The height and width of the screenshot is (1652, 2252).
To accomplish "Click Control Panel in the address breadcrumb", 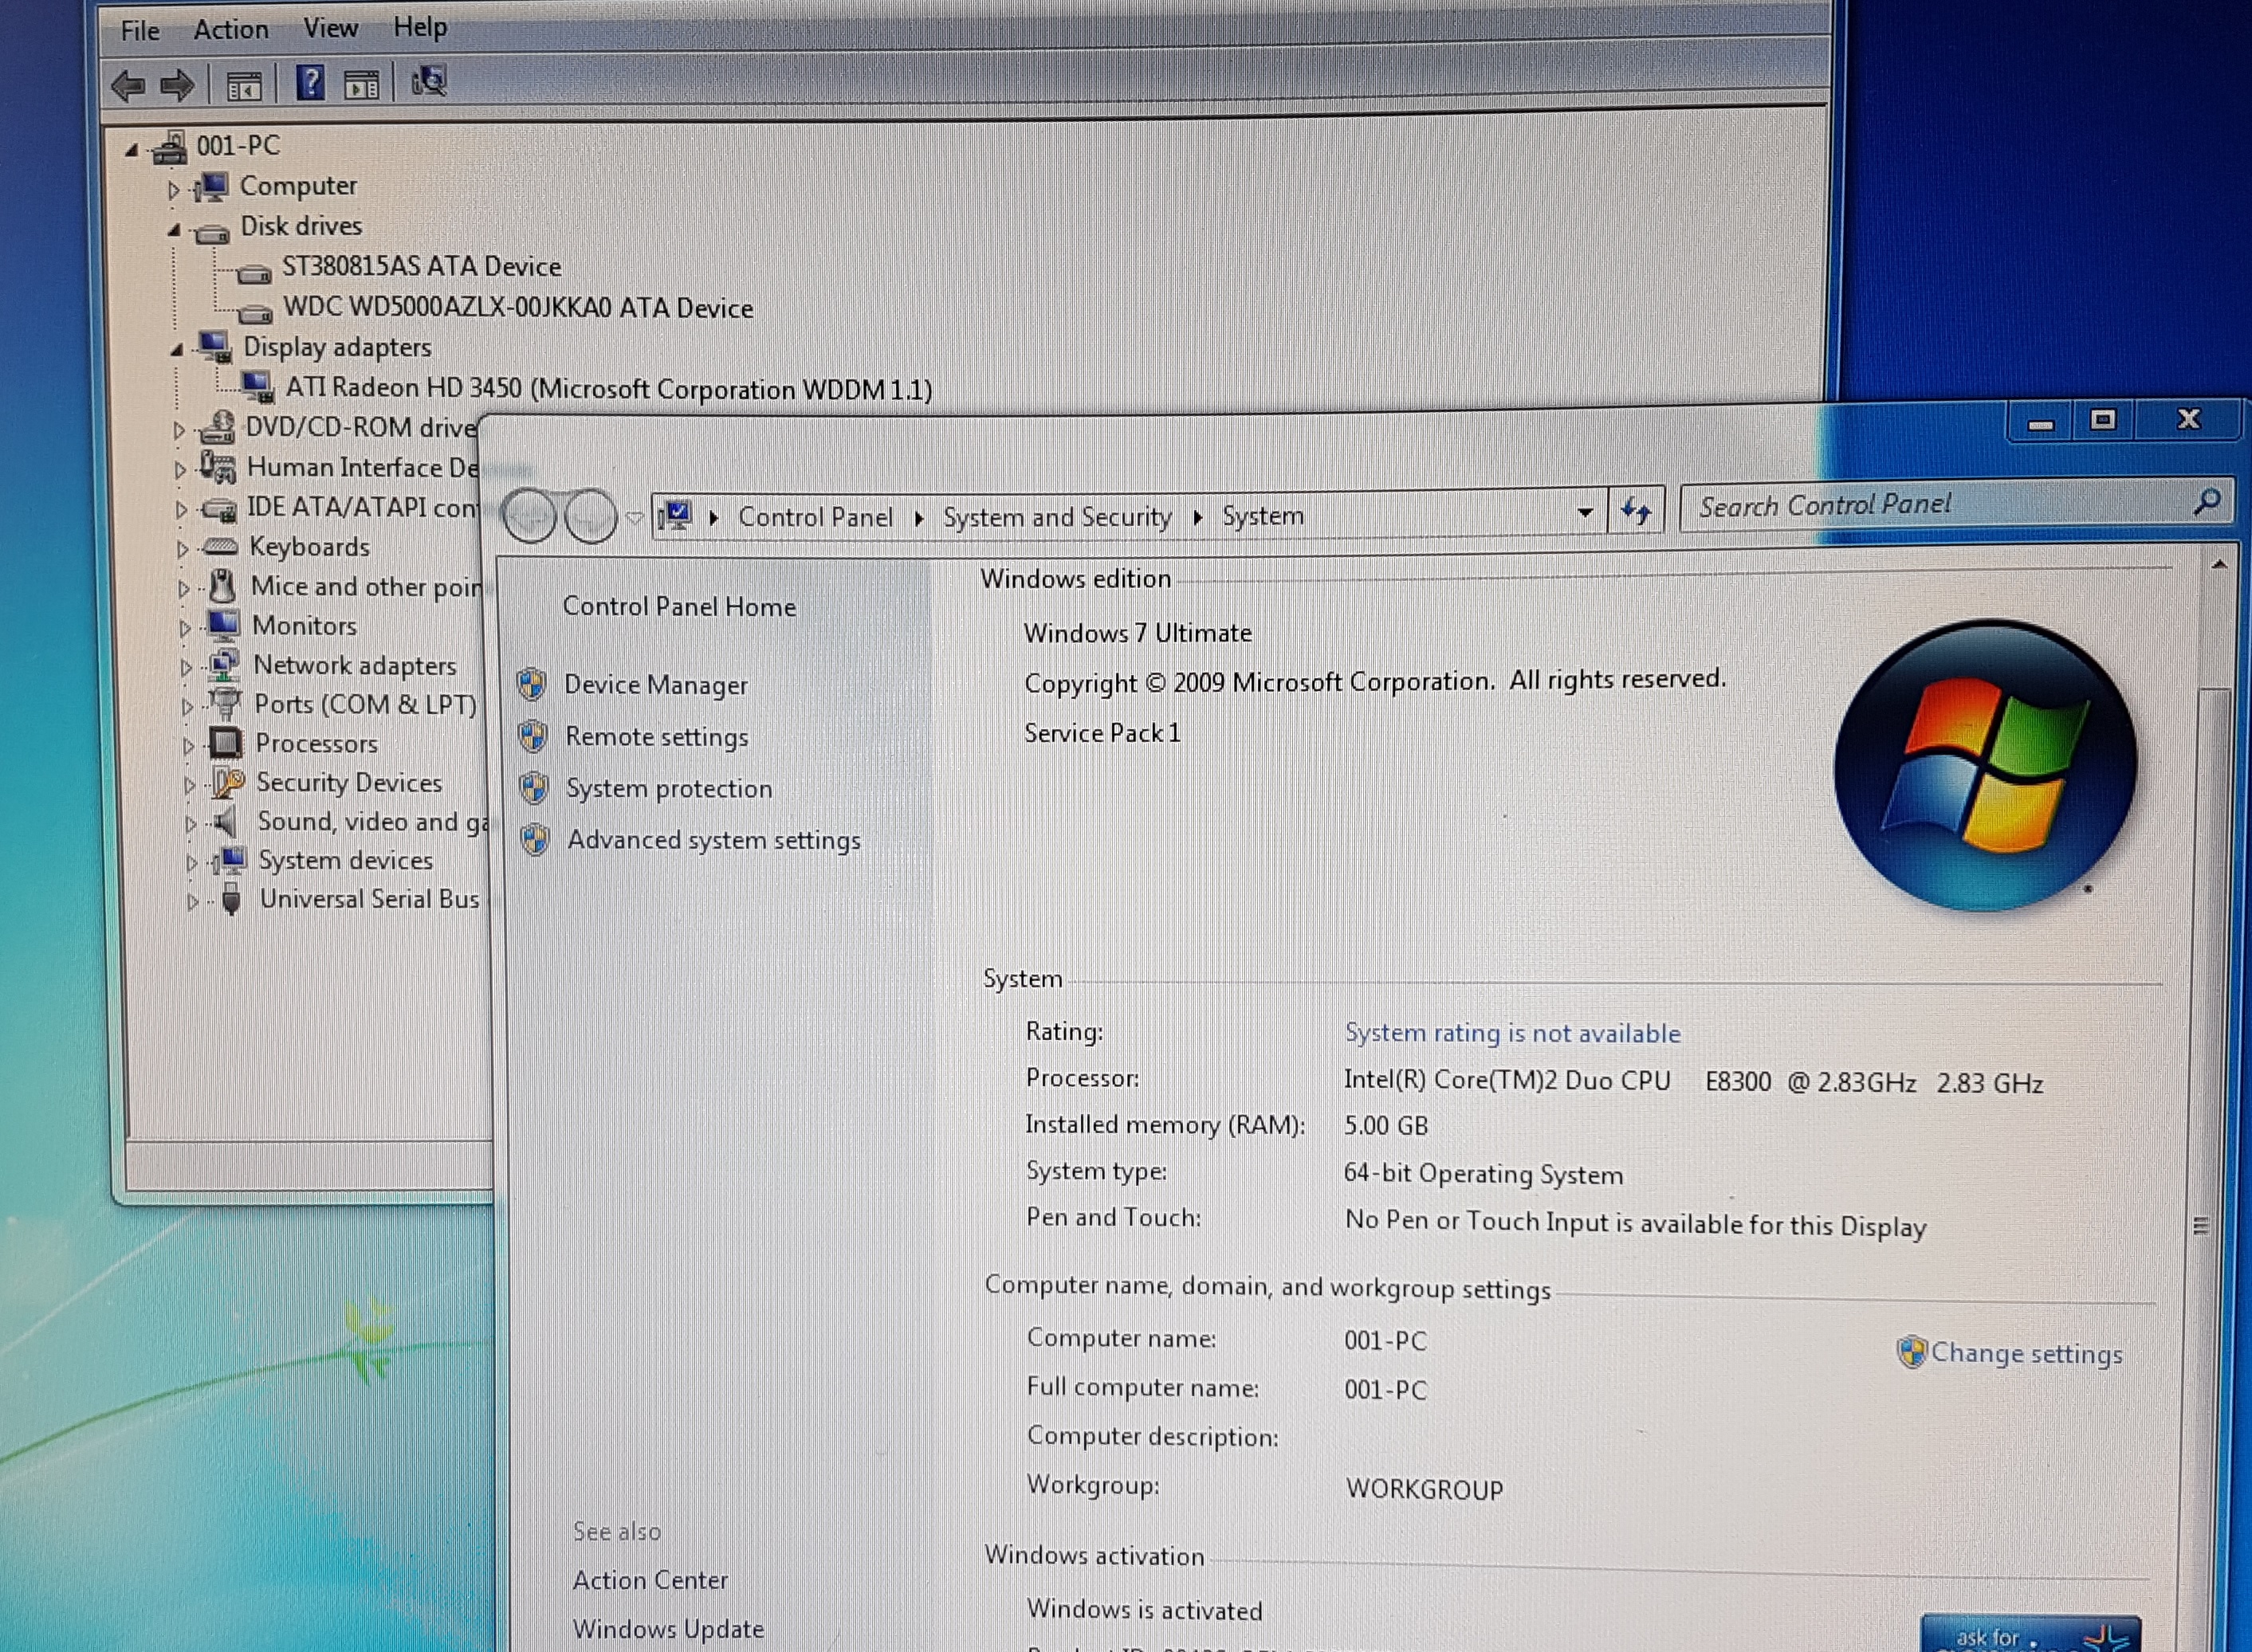I will coord(816,517).
